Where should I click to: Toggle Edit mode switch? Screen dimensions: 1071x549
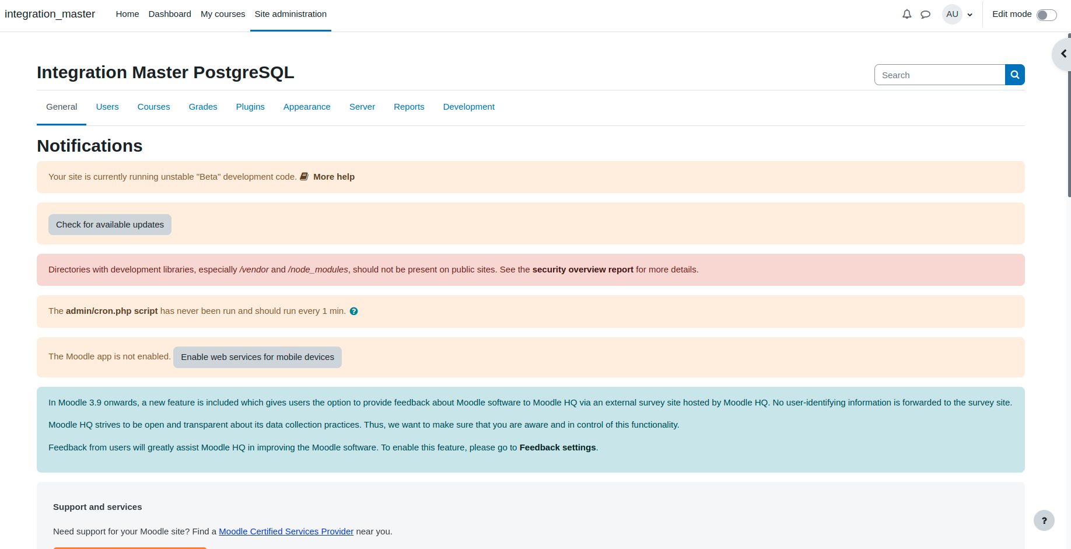click(1046, 15)
